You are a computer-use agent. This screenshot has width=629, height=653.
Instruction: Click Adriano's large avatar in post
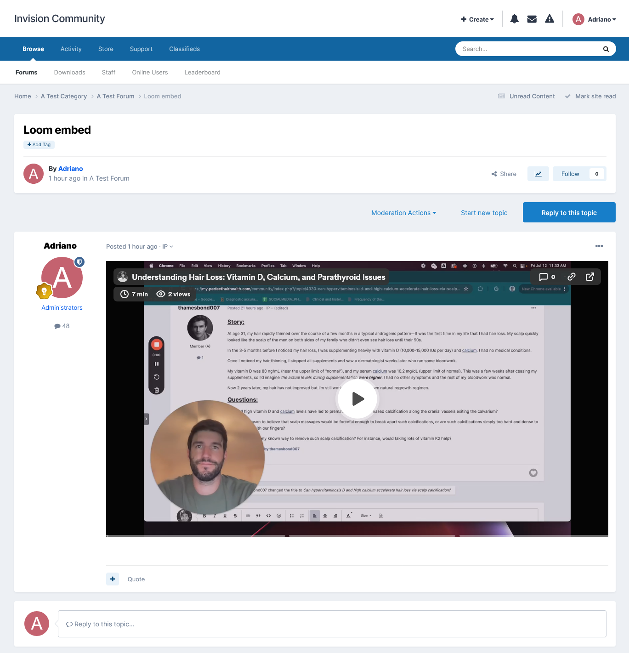coord(62,278)
